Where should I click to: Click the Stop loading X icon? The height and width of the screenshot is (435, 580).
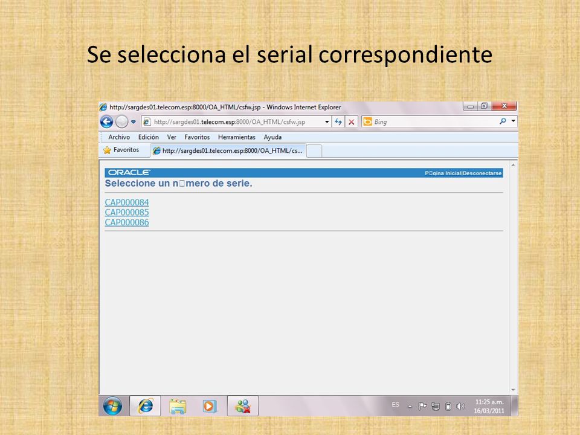[x=352, y=121]
